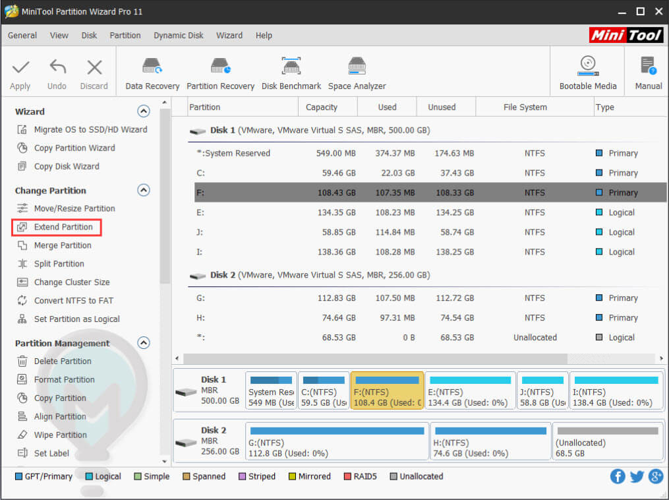Select E:(NTFS) block in disk map

pos(470,391)
